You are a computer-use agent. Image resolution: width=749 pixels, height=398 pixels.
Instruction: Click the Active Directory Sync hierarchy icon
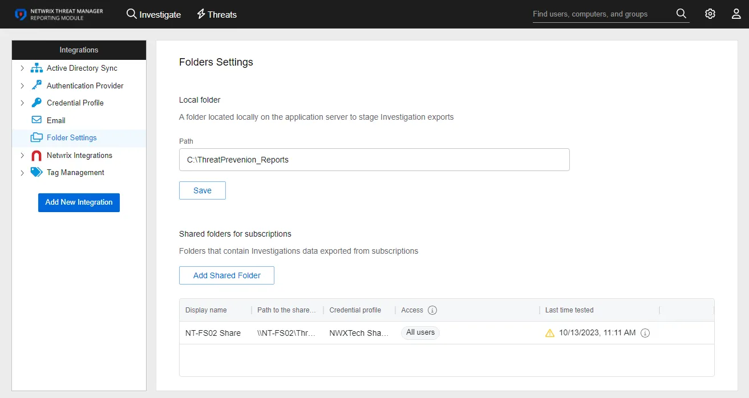coord(37,68)
